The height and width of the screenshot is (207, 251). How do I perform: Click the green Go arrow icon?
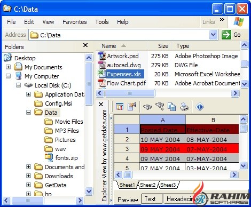(226, 35)
